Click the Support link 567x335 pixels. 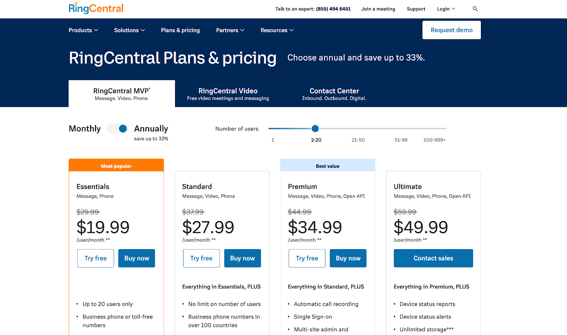(416, 9)
